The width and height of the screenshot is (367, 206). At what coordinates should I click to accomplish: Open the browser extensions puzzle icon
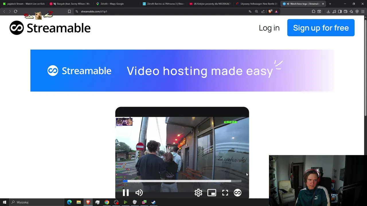click(x=313, y=11)
